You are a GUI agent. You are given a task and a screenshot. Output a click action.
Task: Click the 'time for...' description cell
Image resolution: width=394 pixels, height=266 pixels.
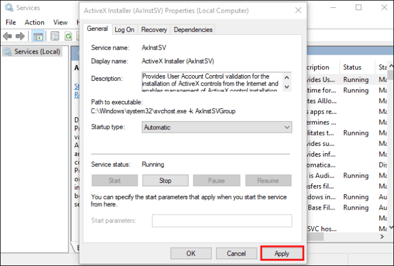[322, 90]
